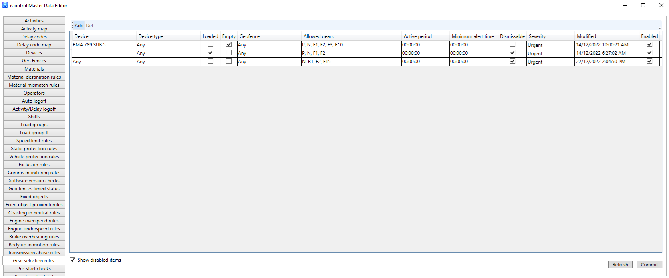Go to the Auto logoff tab
Viewport: 669px width, 278px height.
34,101
